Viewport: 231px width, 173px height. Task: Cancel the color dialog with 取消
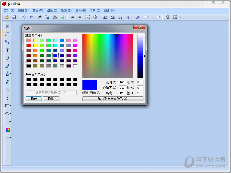coord(51,99)
